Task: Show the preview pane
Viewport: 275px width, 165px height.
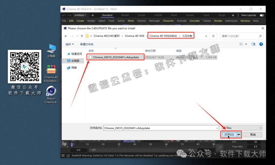Action: click(x=253, y=44)
